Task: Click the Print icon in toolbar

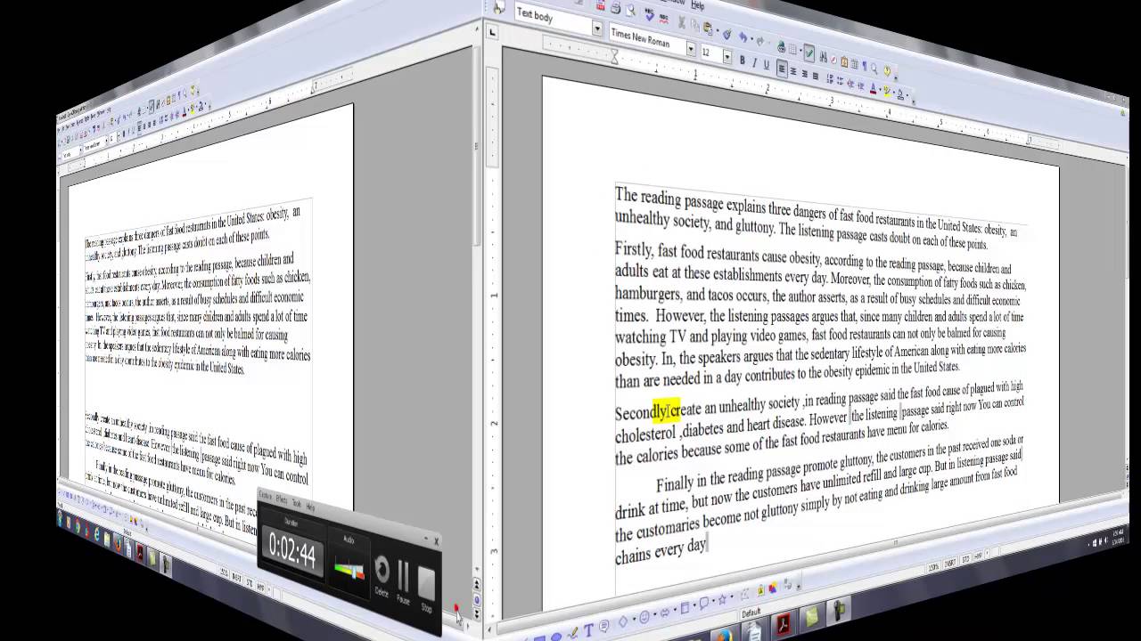Action: tap(615, 9)
